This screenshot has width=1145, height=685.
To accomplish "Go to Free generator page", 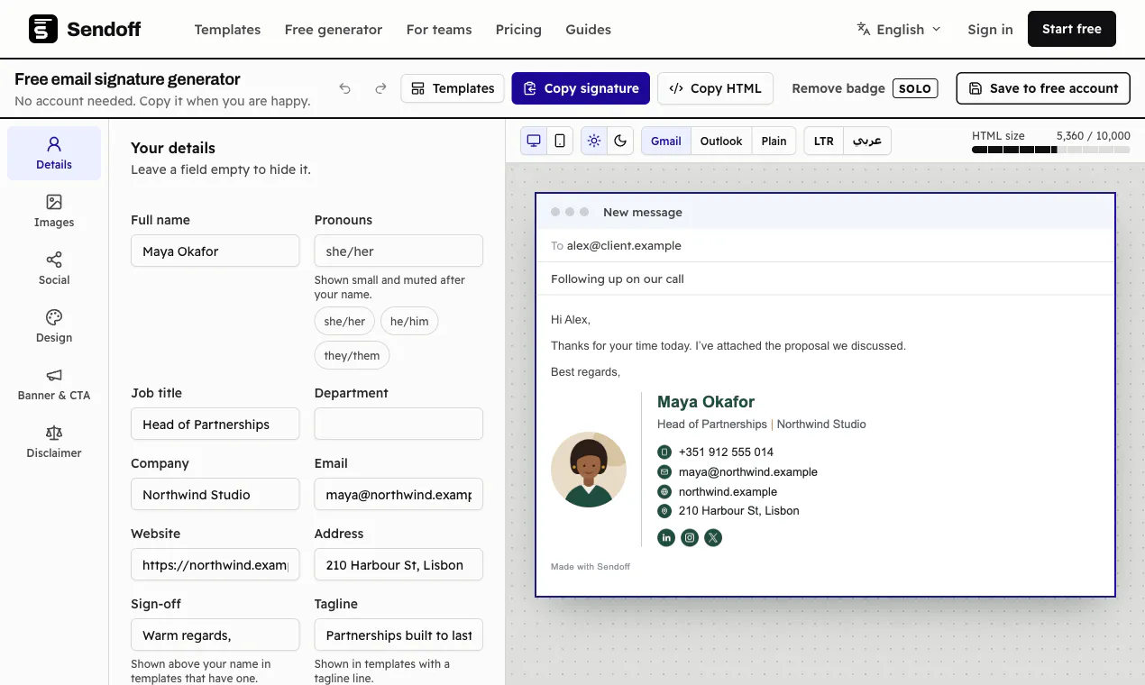I will [334, 30].
